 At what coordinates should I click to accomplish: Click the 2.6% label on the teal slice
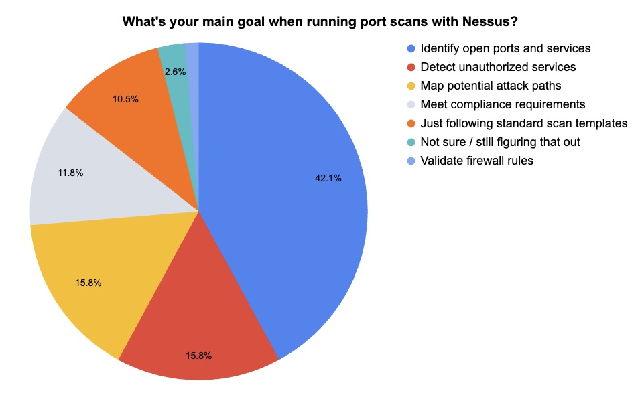pos(175,71)
